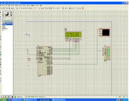Save the current design
This screenshot has height=101, width=129.
point(5,8)
